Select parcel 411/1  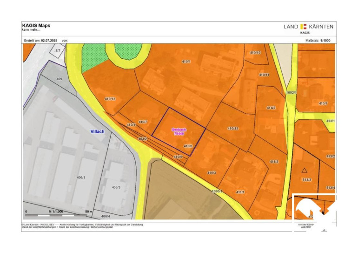240,192
